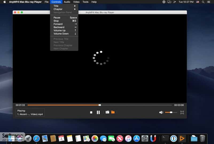Open Spotlight search in the menu bar
The image size is (214, 144).
coord(203,2)
